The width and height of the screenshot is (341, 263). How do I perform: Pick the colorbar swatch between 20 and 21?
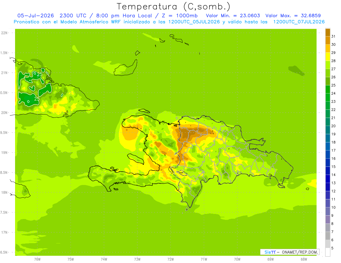(328, 122)
